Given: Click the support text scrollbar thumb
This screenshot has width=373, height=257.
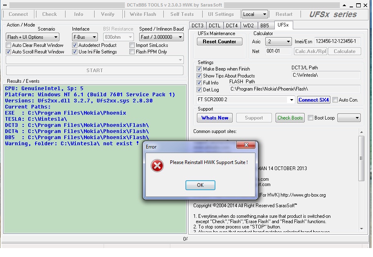Looking at the screenshot, I should 361,158.
